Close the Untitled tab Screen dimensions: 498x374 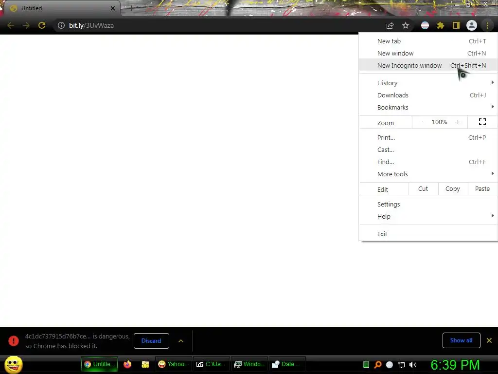tap(113, 8)
